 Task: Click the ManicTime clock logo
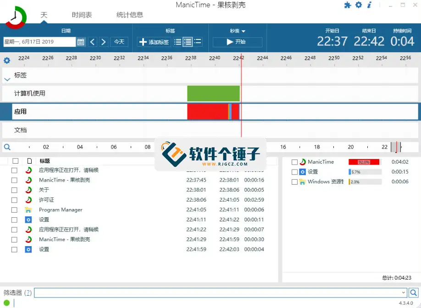[x=16, y=17]
